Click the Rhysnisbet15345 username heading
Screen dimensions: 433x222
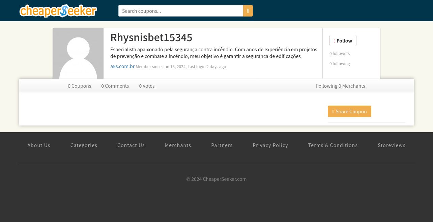151,37
